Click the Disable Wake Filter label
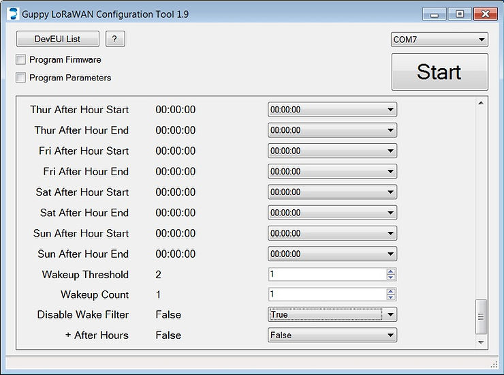Image resolution: width=504 pixels, height=375 pixels. tap(83, 314)
